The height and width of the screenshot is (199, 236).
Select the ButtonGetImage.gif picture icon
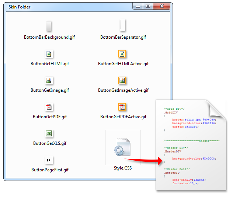[x=49, y=80]
